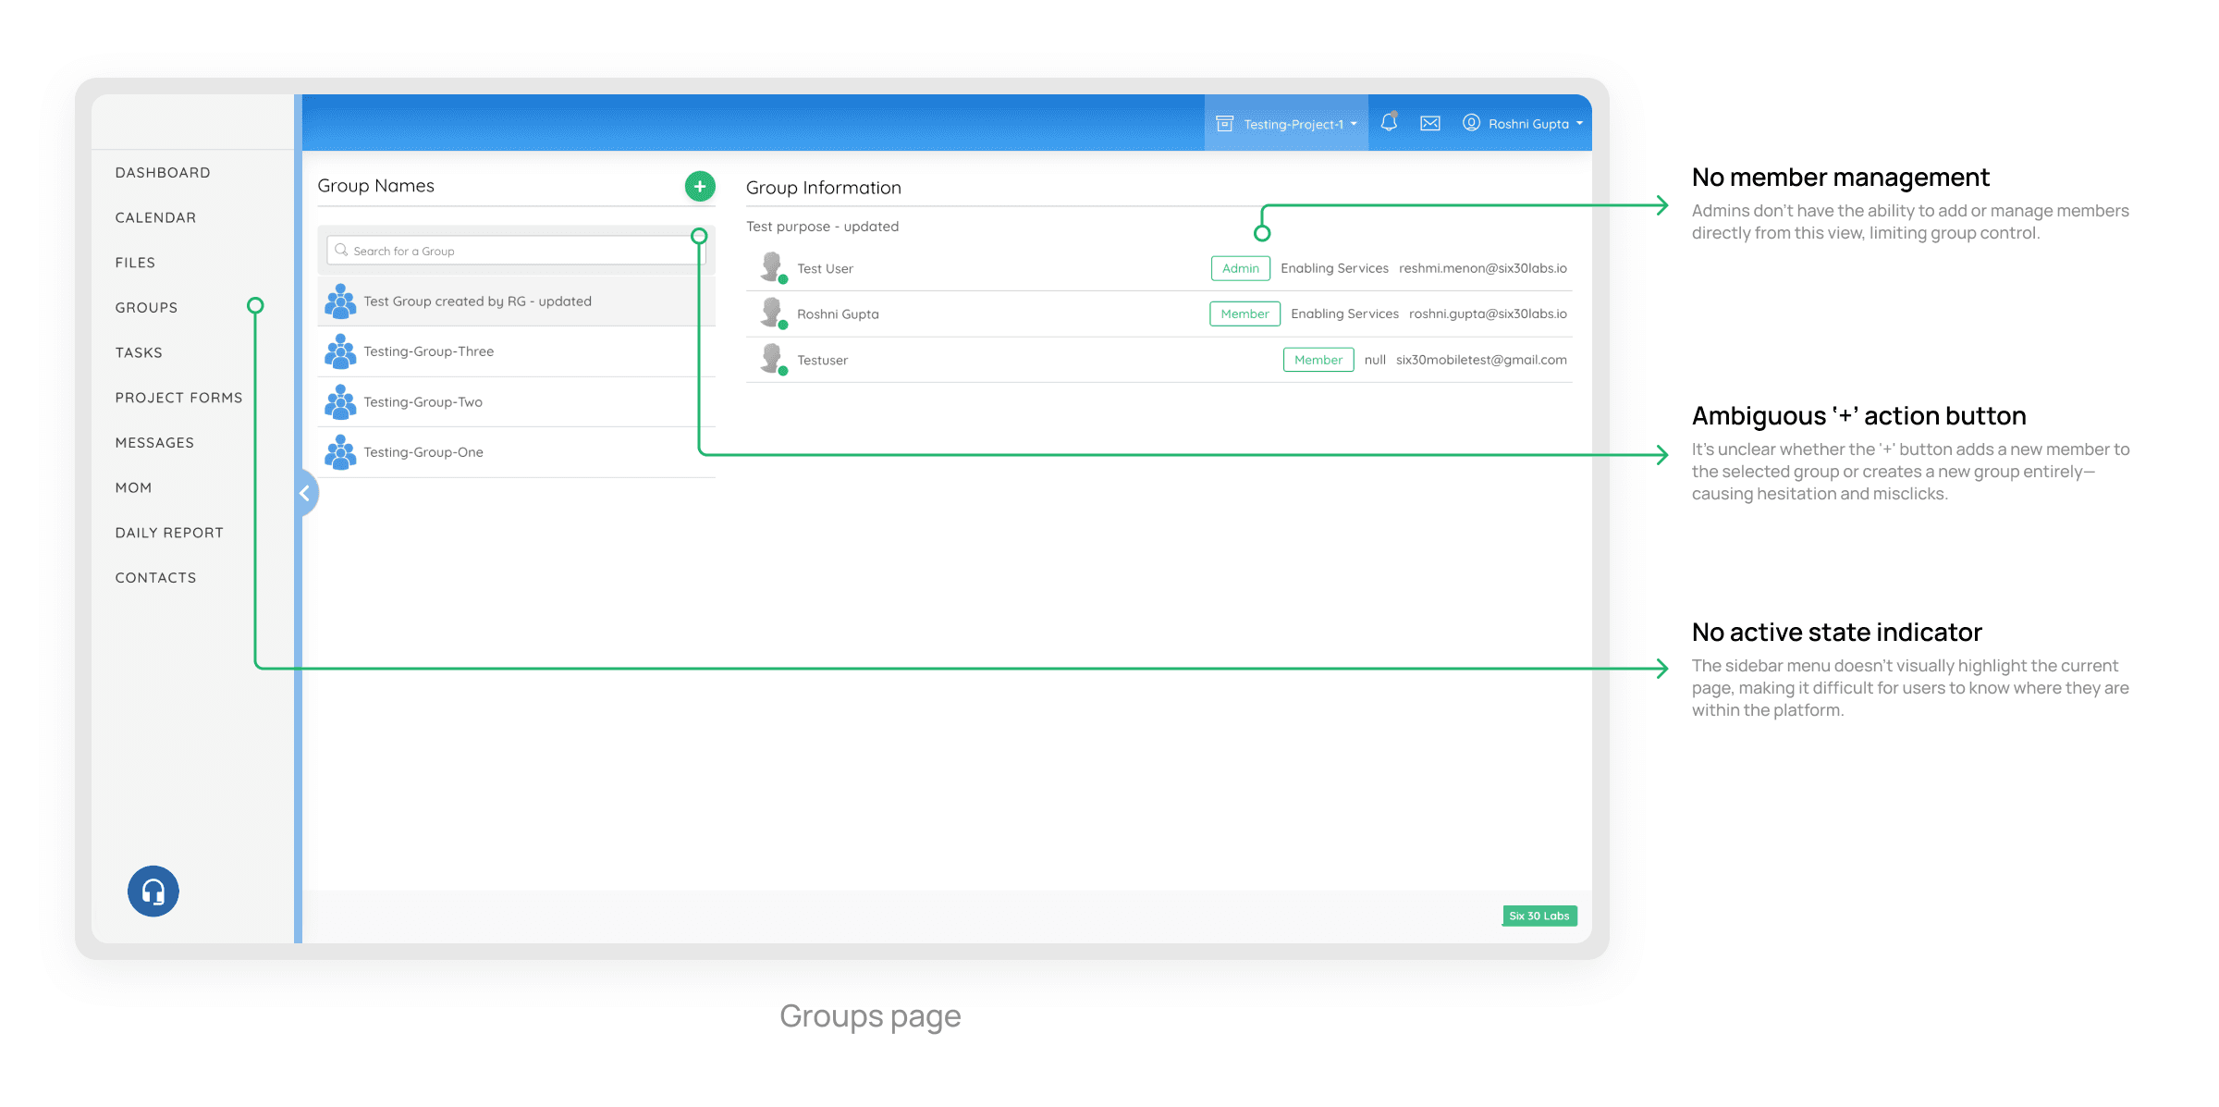Click Test User's avatar icon
Image resolution: width=2219 pixels, height=1107 pixels.
point(772,267)
